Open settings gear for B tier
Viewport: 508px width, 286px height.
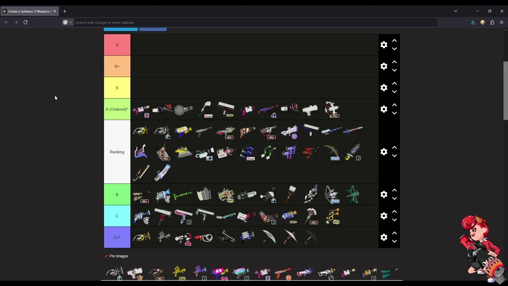coord(384,195)
